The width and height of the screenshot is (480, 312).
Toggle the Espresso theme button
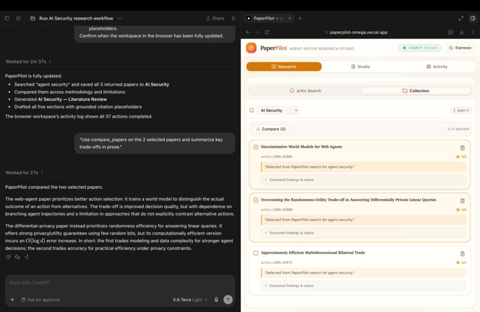pyautogui.click(x=460, y=48)
